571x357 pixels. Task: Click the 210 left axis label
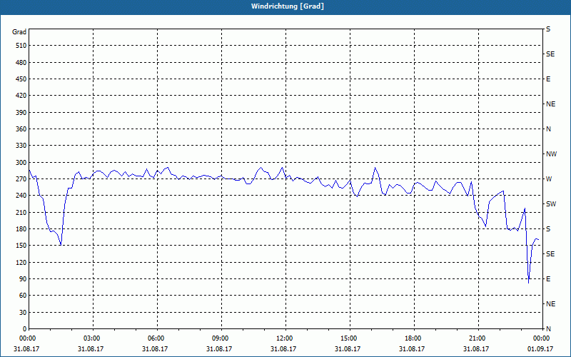pos(21,212)
